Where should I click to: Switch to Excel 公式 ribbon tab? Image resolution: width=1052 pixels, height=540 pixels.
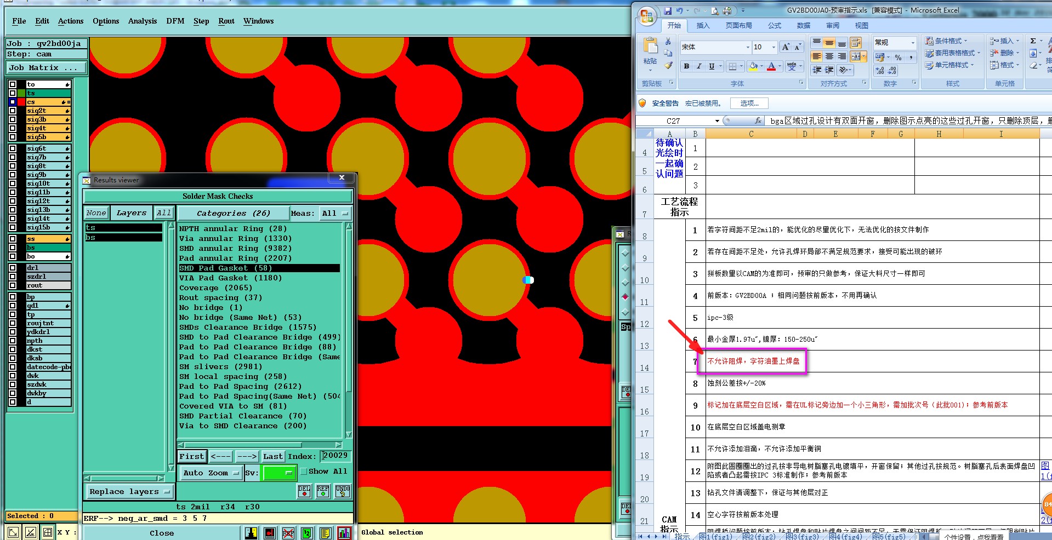click(775, 26)
